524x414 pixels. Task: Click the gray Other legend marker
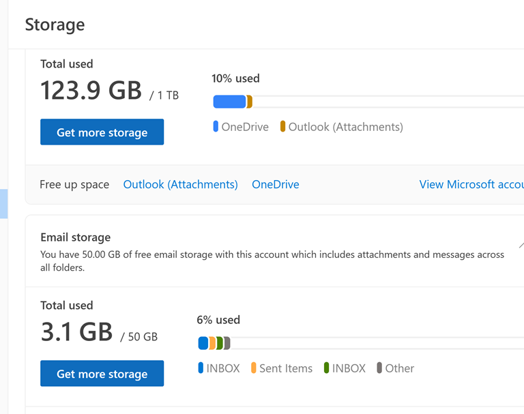point(379,368)
